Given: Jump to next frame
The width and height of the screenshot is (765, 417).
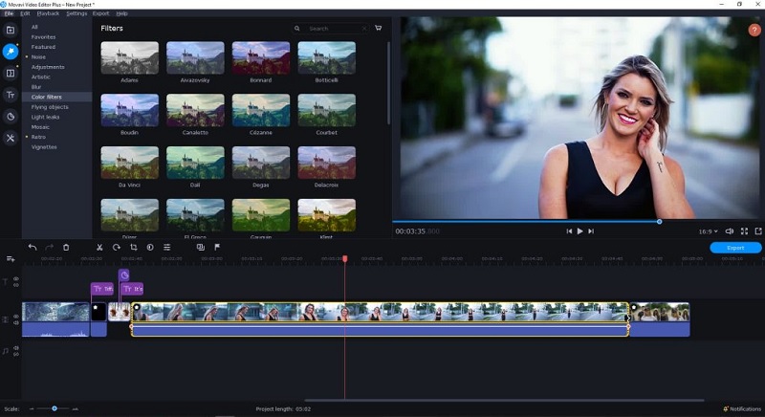Looking at the screenshot, I should click(591, 231).
